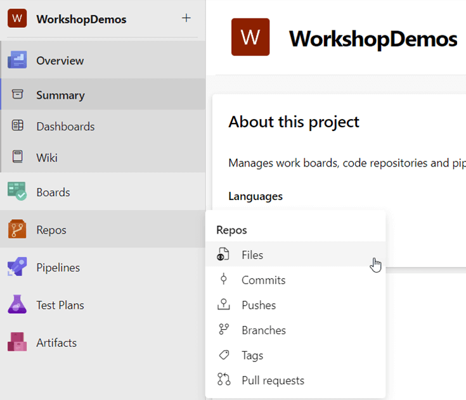Viewport: 466px width, 400px height.
Task: Open the Artifacts package icon
Action: point(17,342)
